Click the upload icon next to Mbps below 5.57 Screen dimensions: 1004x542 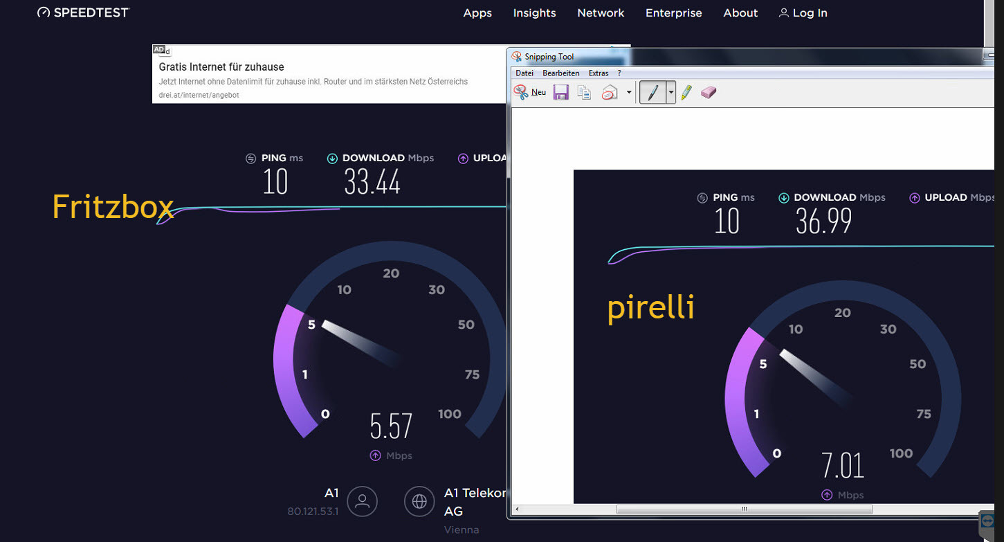tap(376, 455)
